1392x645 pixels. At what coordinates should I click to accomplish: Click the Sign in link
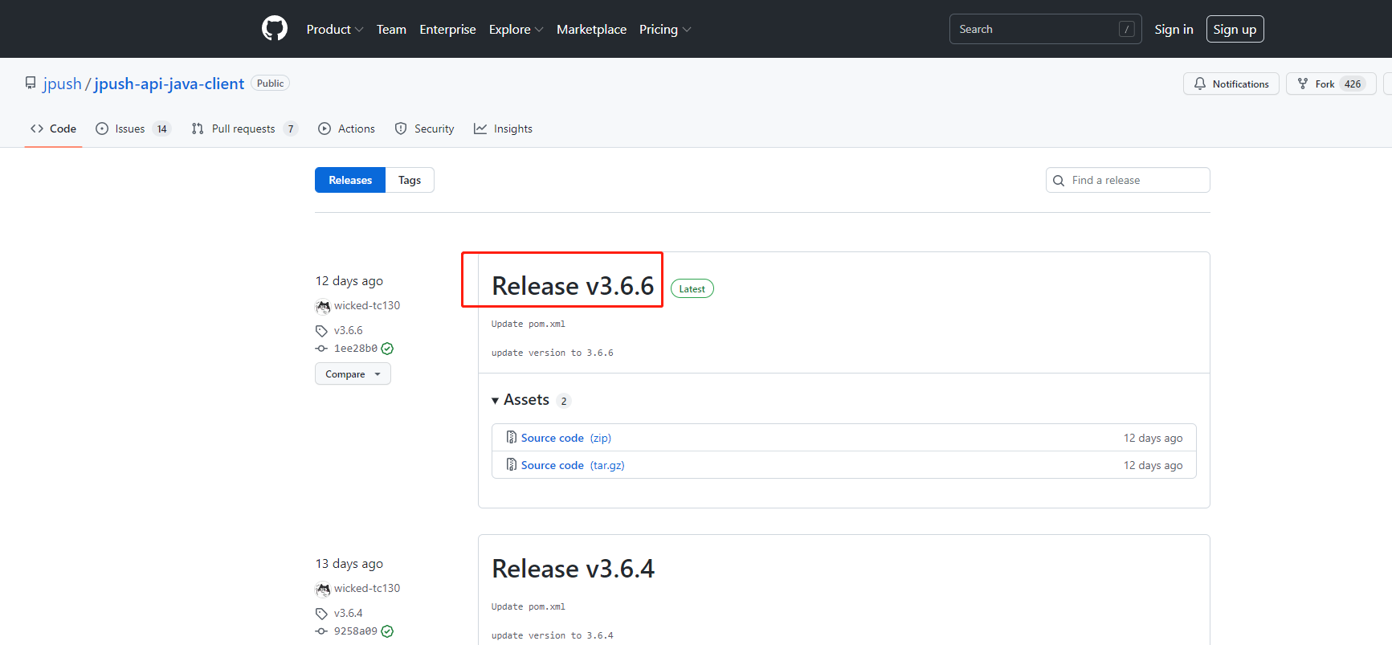click(x=1174, y=29)
